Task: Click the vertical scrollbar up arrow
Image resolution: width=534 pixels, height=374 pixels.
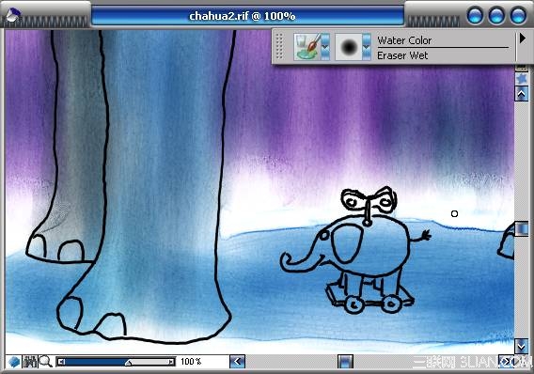Action: coord(522,93)
